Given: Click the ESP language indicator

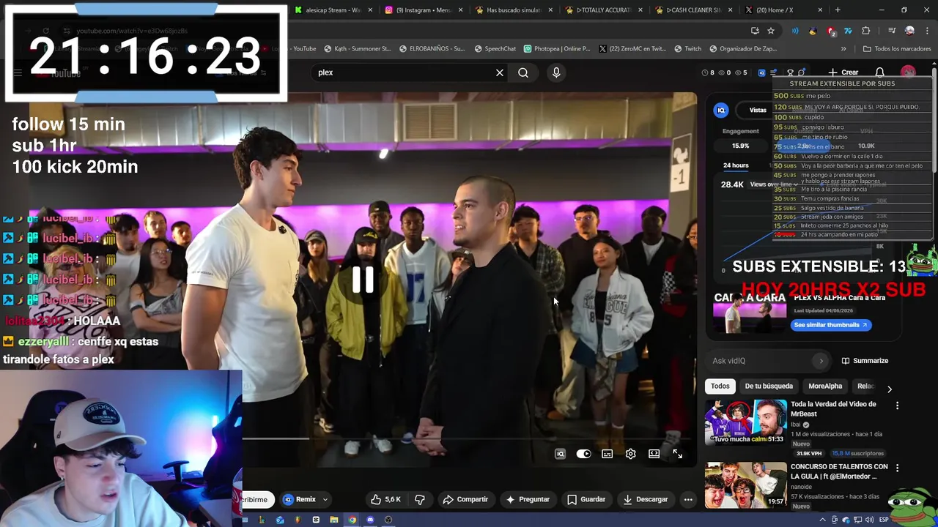Looking at the screenshot, I should [x=884, y=520].
